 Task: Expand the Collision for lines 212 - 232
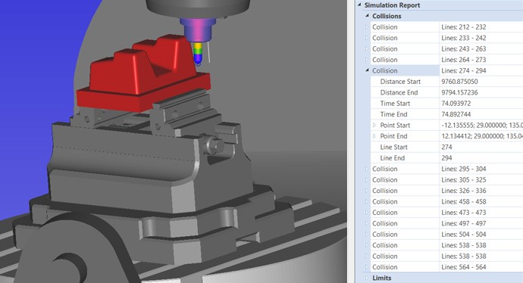(367, 26)
